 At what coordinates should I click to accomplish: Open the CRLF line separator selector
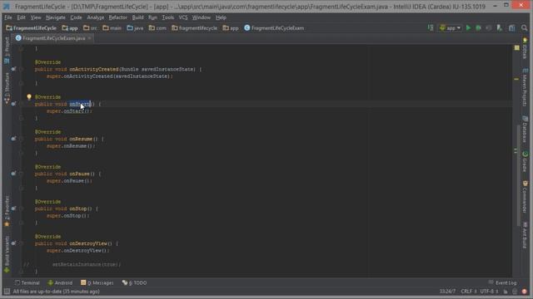[468, 292]
